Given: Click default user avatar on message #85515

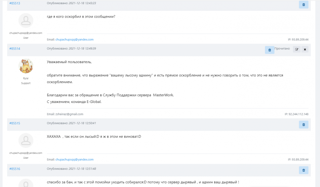Looking at the screenshot, I should point(26,141).
